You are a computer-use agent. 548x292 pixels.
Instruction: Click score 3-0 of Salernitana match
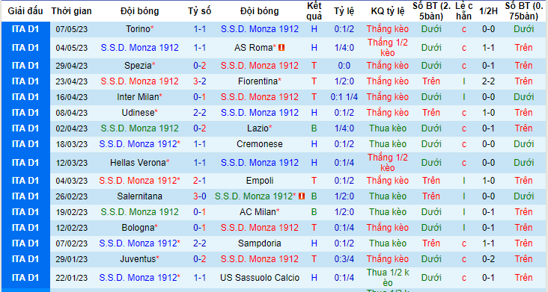[200, 196]
